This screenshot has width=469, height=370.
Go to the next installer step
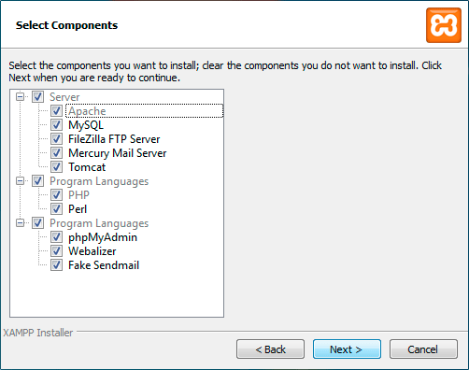(x=347, y=349)
